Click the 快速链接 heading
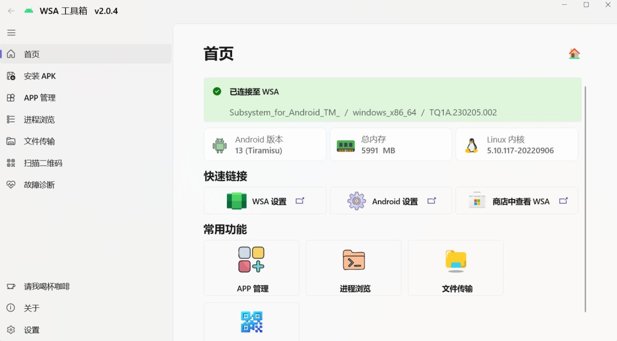The image size is (617, 341). click(x=225, y=177)
